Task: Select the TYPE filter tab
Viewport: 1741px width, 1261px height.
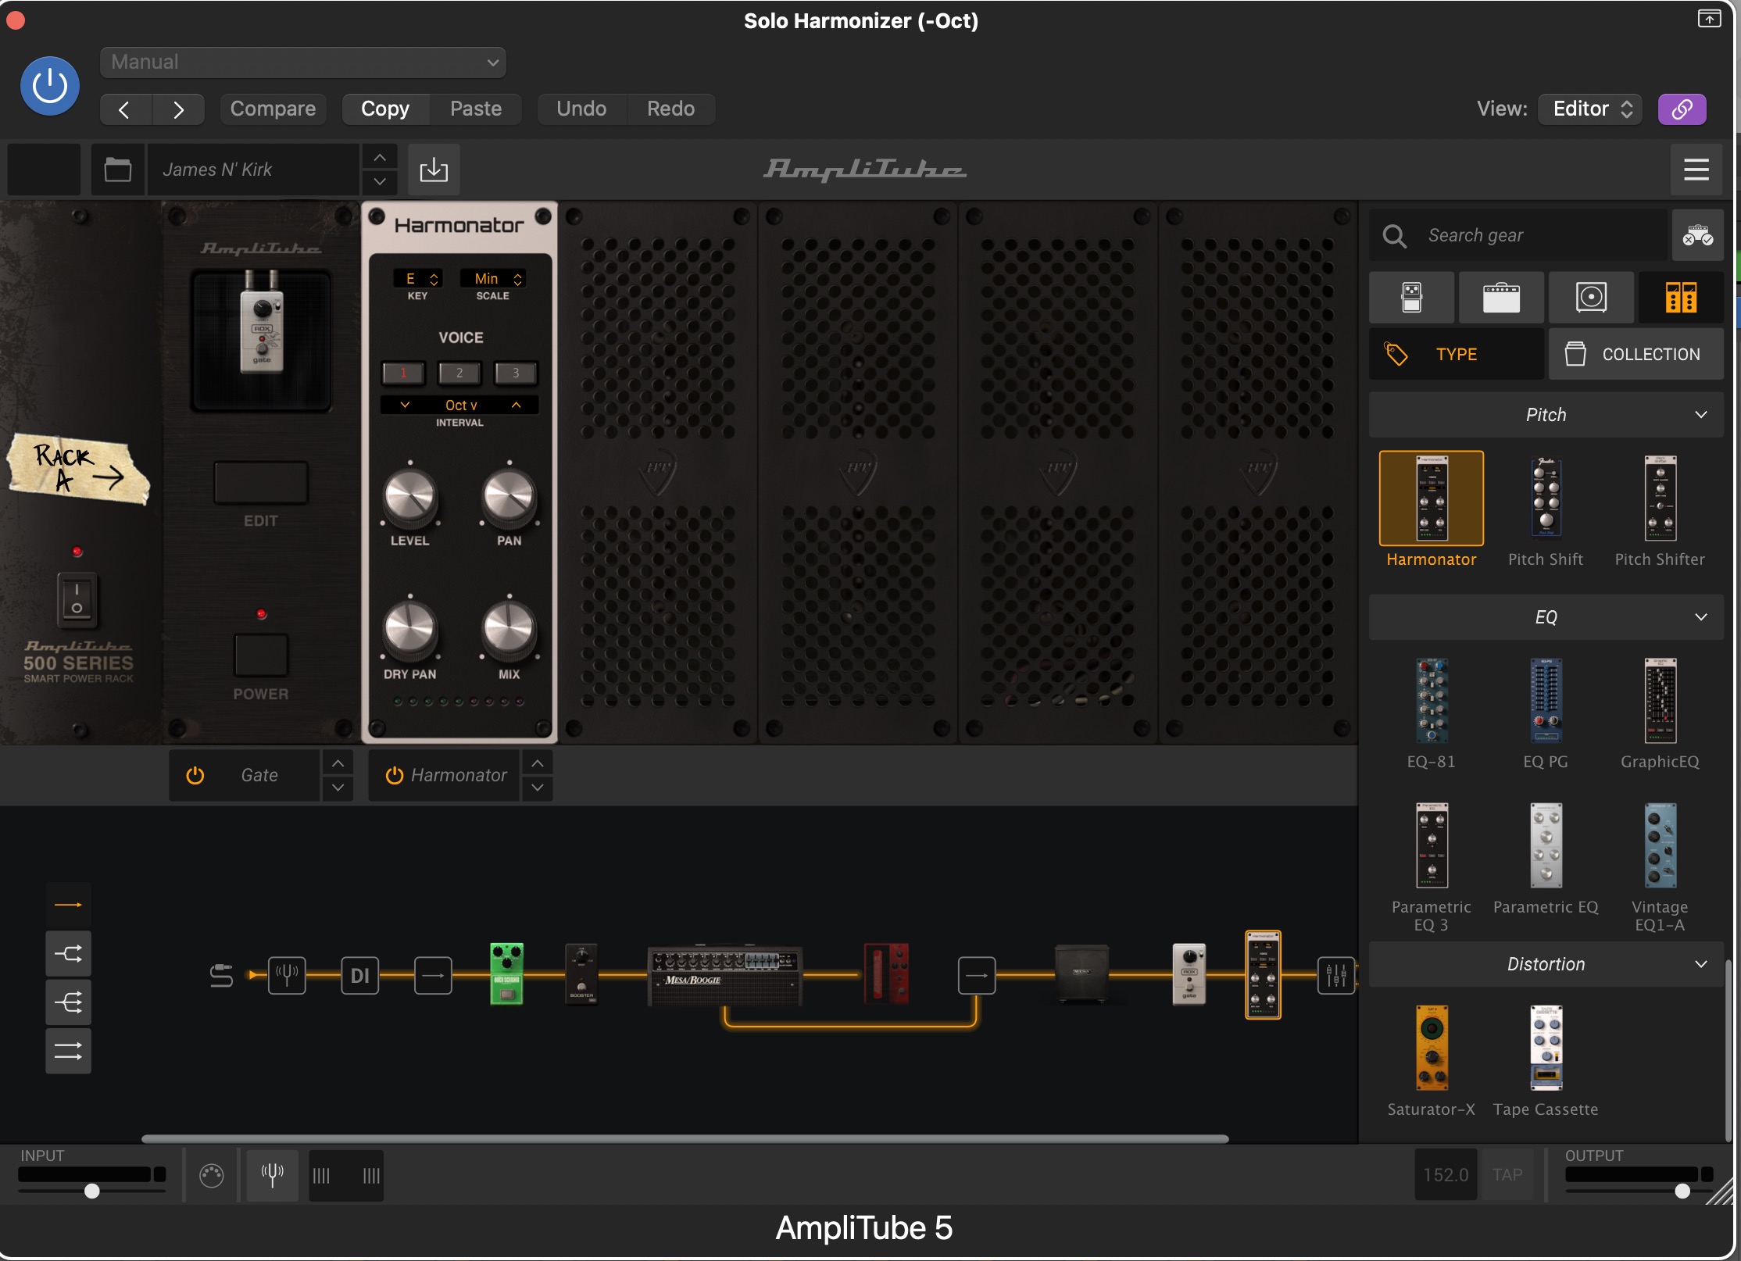Action: click(1457, 354)
